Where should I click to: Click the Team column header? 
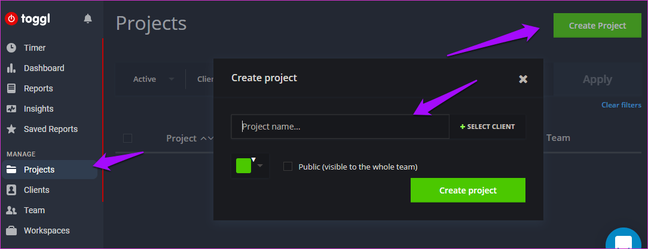pos(558,138)
